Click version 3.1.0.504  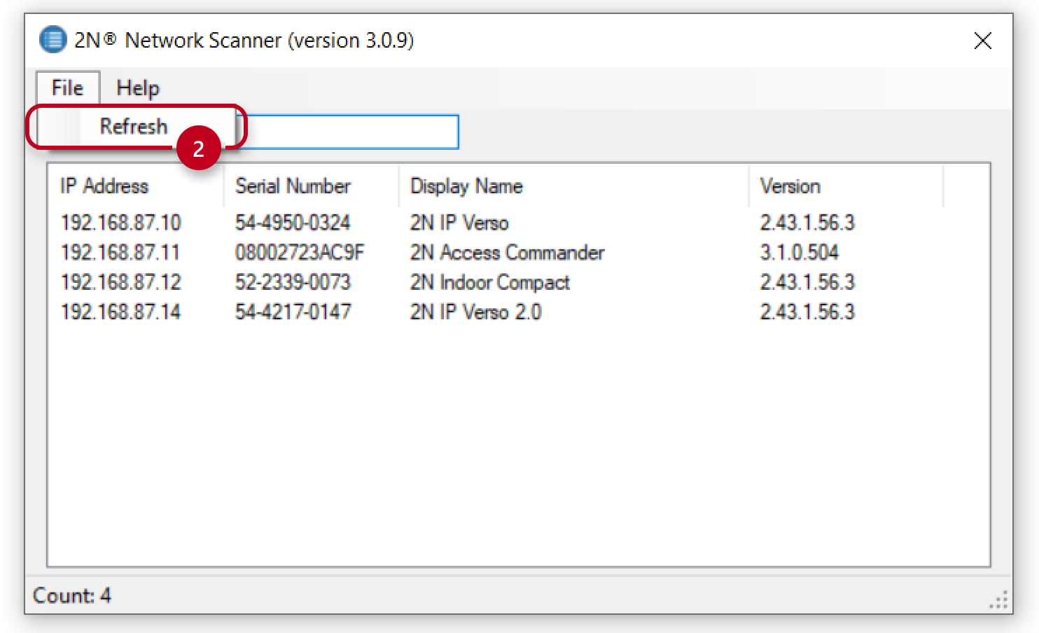pyautogui.click(x=800, y=252)
